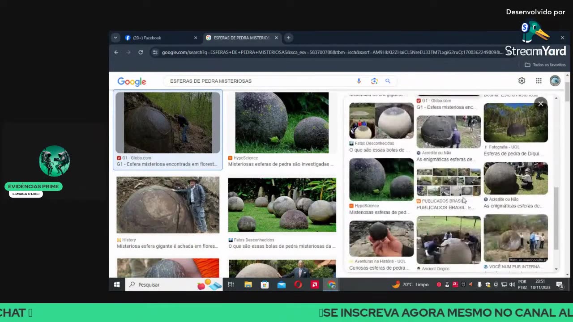Open the AMD software taskbar icon
This screenshot has height=322, width=573.
pyautogui.click(x=315, y=284)
